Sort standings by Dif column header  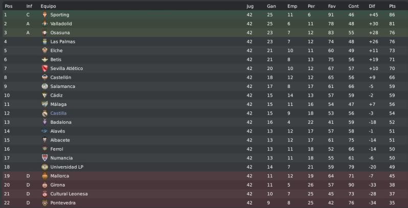click(372, 6)
